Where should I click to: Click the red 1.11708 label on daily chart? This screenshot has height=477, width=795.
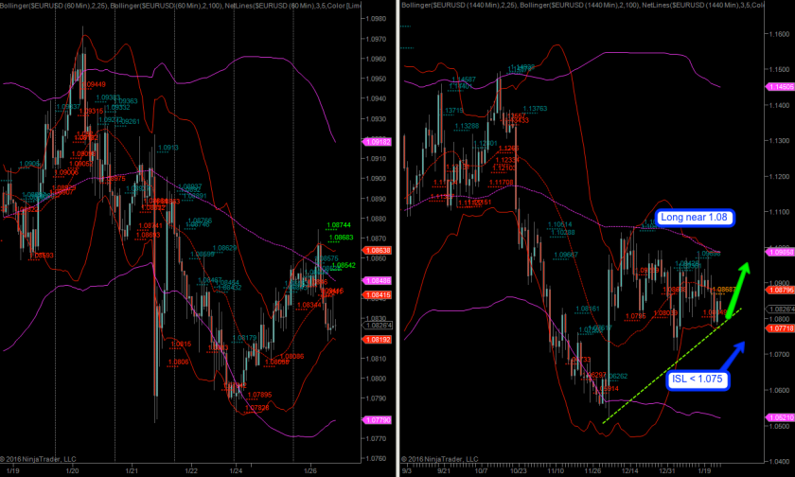[502, 182]
